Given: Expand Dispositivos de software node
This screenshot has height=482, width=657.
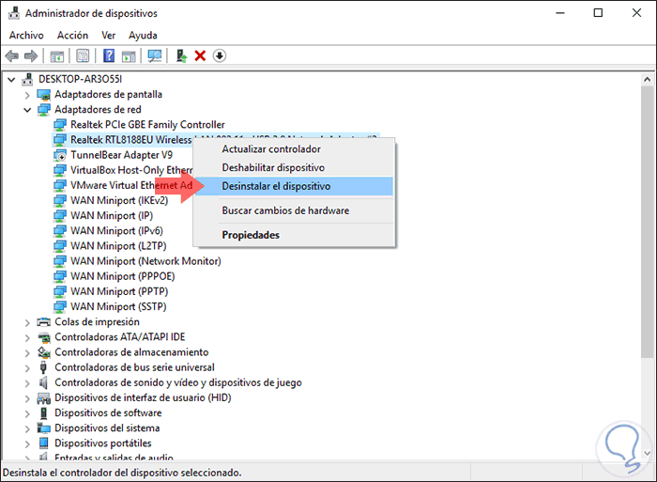Looking at the screenshot, I should [27, 413].
